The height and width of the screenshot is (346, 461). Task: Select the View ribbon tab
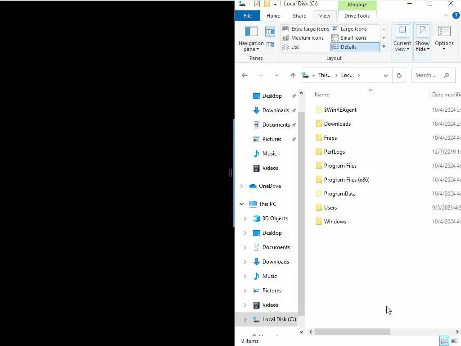point(325,16)
